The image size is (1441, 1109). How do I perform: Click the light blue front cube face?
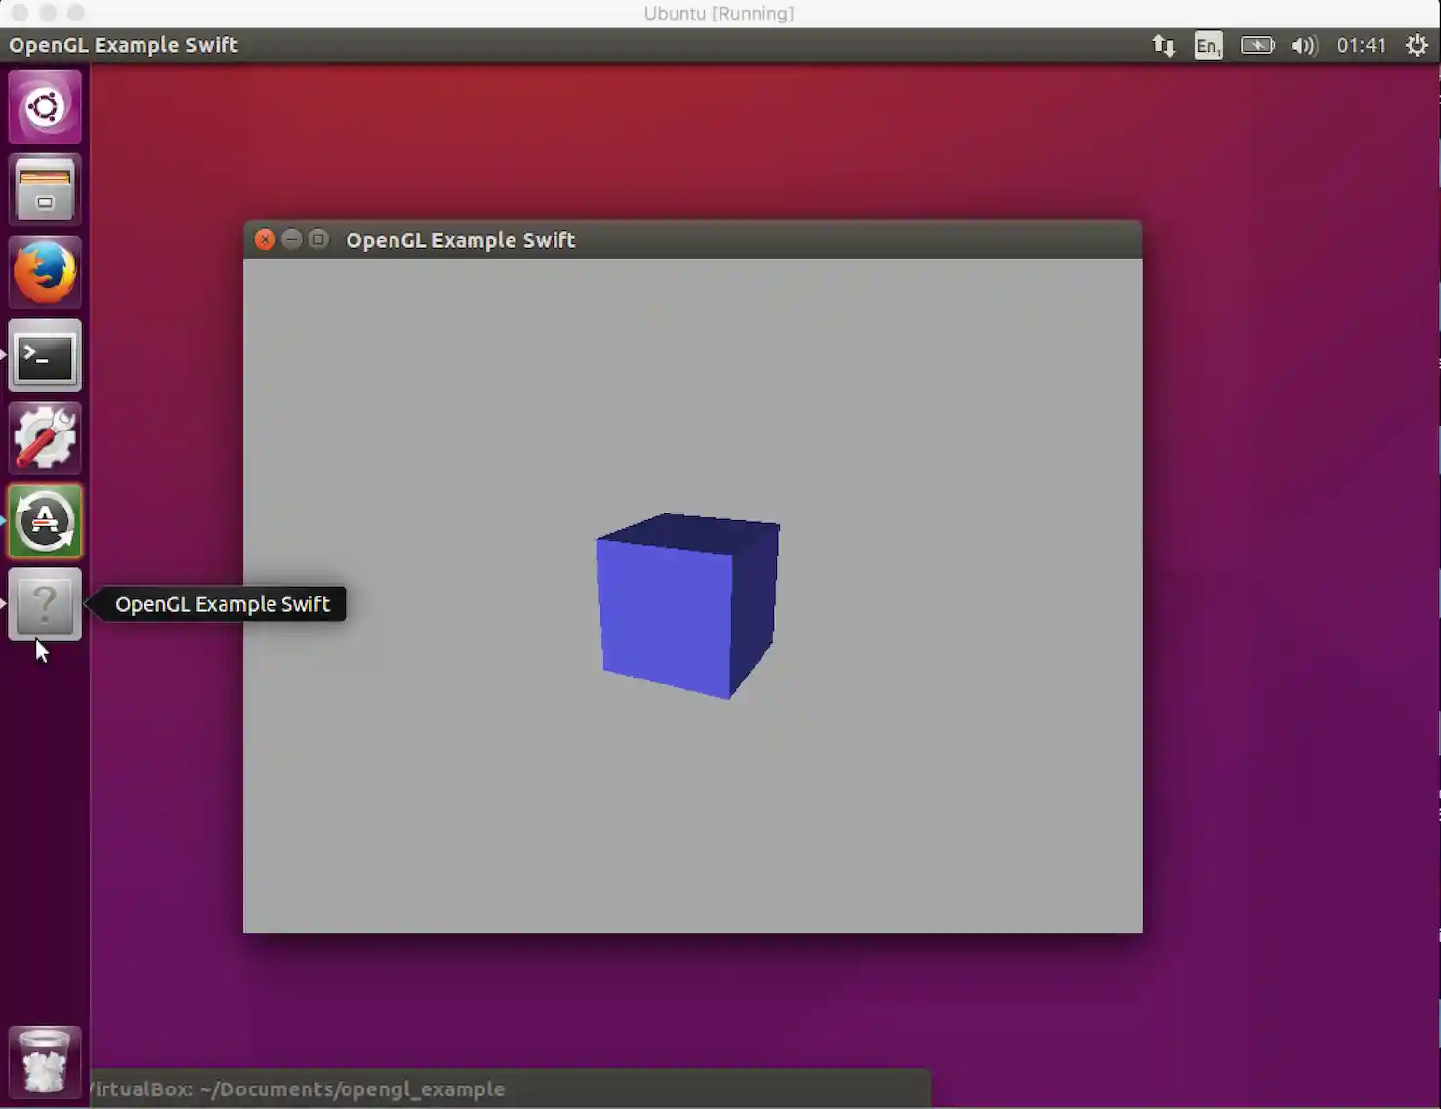click(x=664, y=615)
